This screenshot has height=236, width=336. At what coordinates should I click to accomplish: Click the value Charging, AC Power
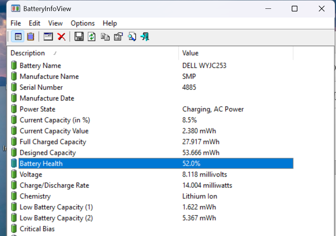213,109
